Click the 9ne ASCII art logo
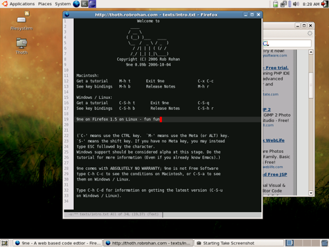The width and height of the screenshot is (329, 247). (148, 41)
